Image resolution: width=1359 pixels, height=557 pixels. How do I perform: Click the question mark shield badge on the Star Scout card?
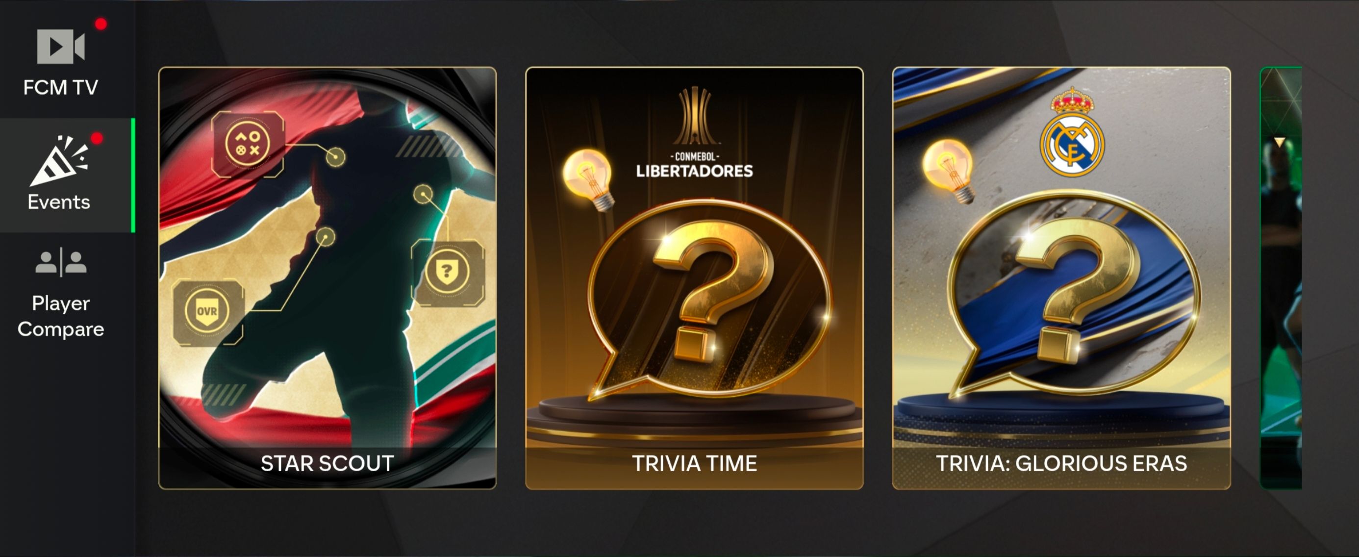coord(448,272)
